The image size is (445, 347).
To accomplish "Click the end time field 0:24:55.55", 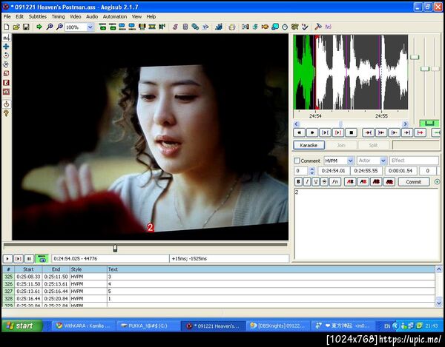I will click(366, 171).
